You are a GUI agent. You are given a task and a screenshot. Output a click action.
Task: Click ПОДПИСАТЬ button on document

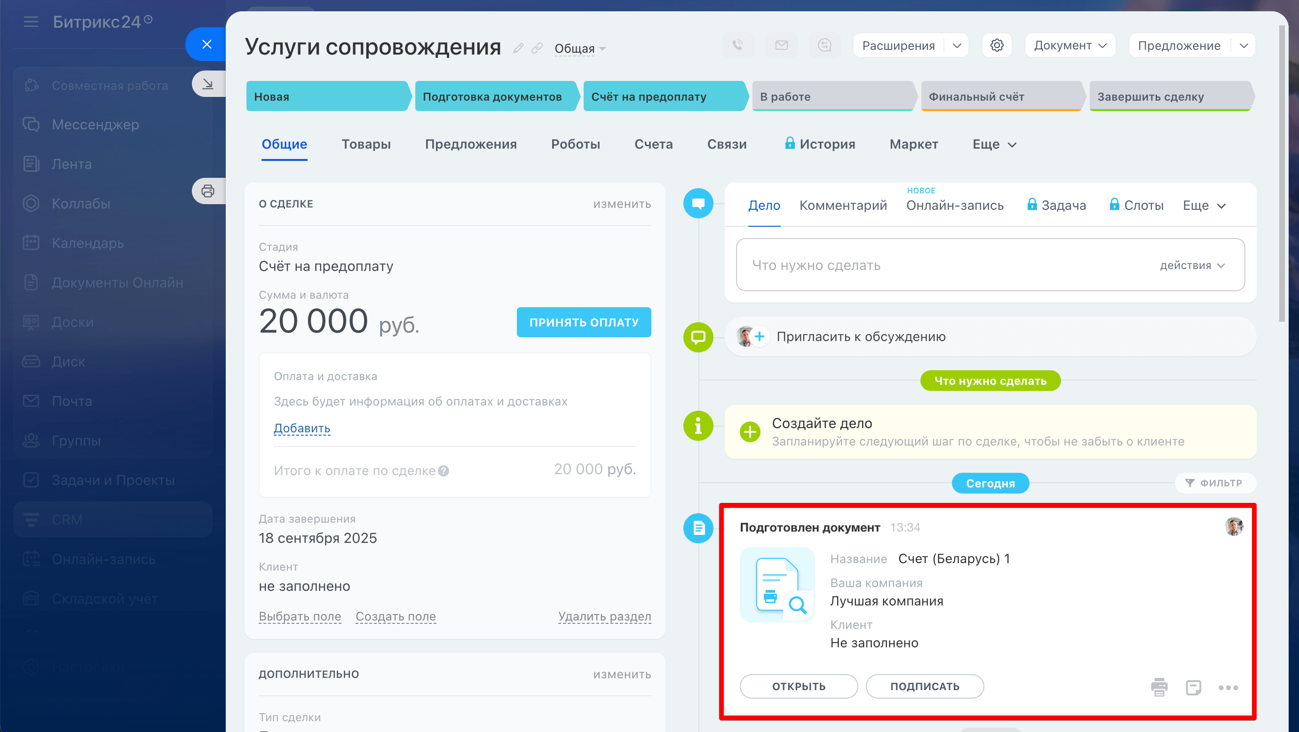pyautogui.click(x=924, y=686)
